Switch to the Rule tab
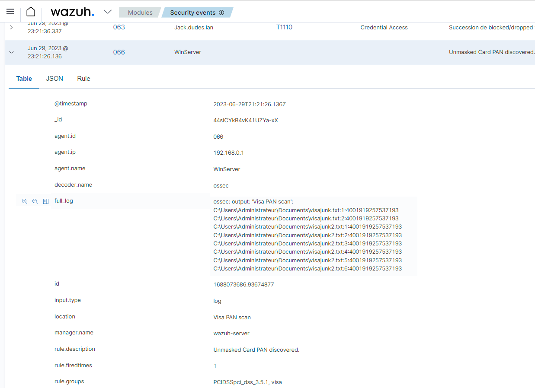The image size is (535, 388). point(83,79)
